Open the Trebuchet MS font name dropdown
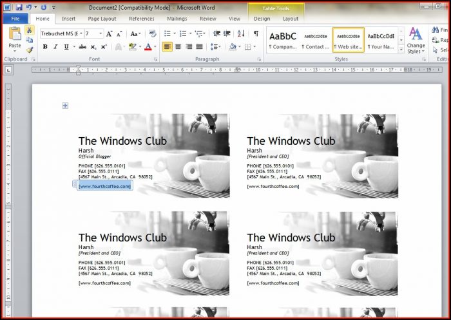The width and height of the screenshot is (451, 320). 81,33
